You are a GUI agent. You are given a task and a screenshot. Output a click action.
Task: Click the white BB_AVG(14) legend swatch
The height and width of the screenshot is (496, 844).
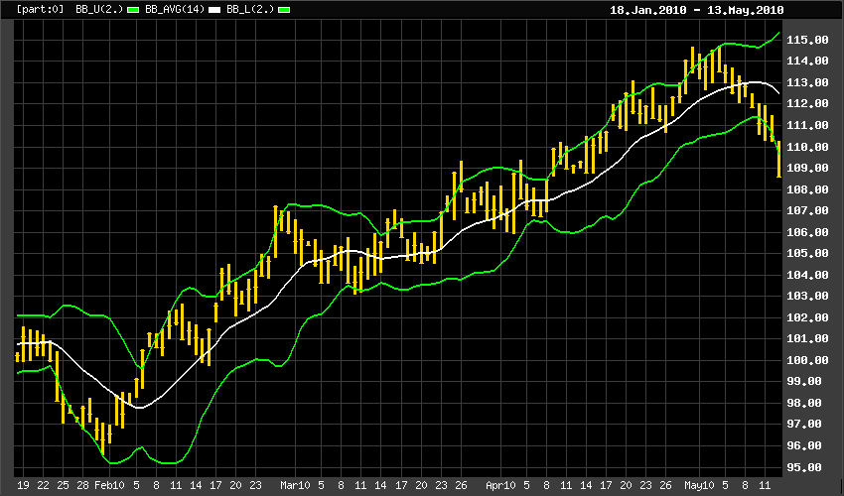click(x=214, y=10)
